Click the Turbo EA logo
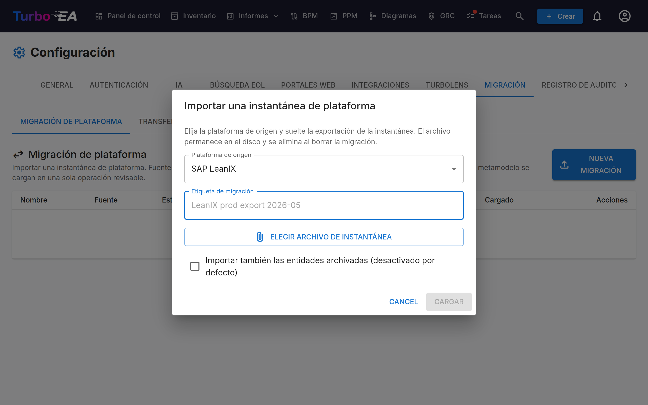This screenshot has width=648, height=405. 45,16
